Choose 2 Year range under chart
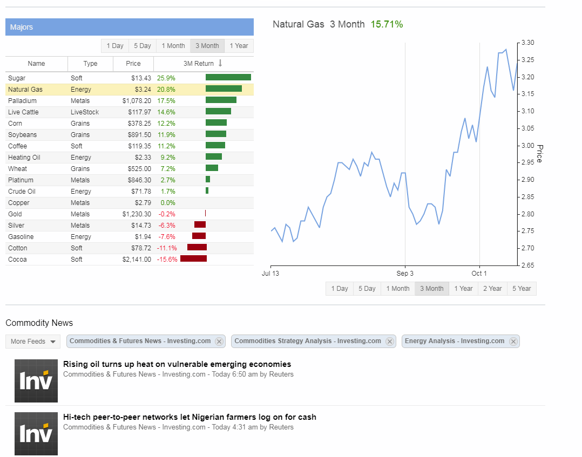The width and height of the screenshot is (582, 457). pos(492,289)
